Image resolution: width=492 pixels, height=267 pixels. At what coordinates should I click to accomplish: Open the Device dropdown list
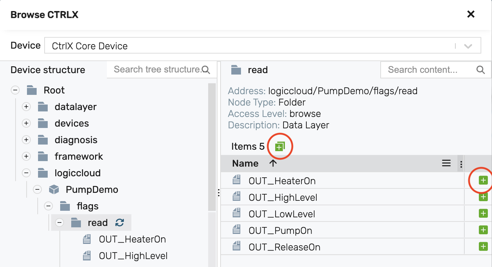[x=468, y=46]
